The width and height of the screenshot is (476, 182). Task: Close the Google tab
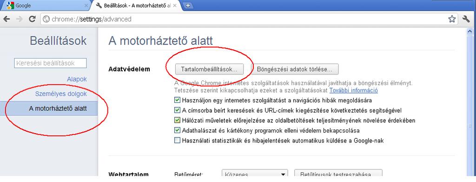(86, 6)
